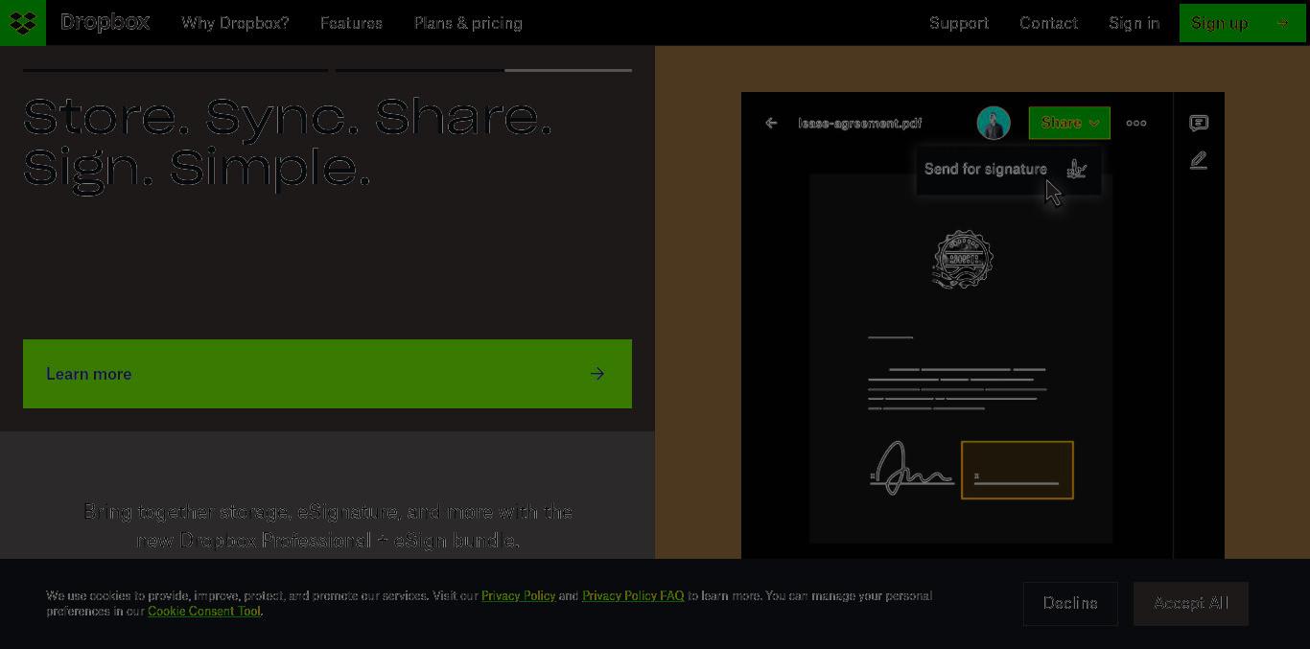Open the three-dot more options menu
The height and width of the screenshot is (649, 1310).
click(x=1136, y=123)
